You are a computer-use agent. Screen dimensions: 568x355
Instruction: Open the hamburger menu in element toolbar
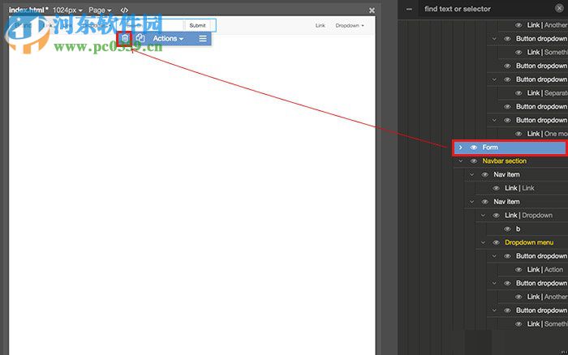[203, 38]
